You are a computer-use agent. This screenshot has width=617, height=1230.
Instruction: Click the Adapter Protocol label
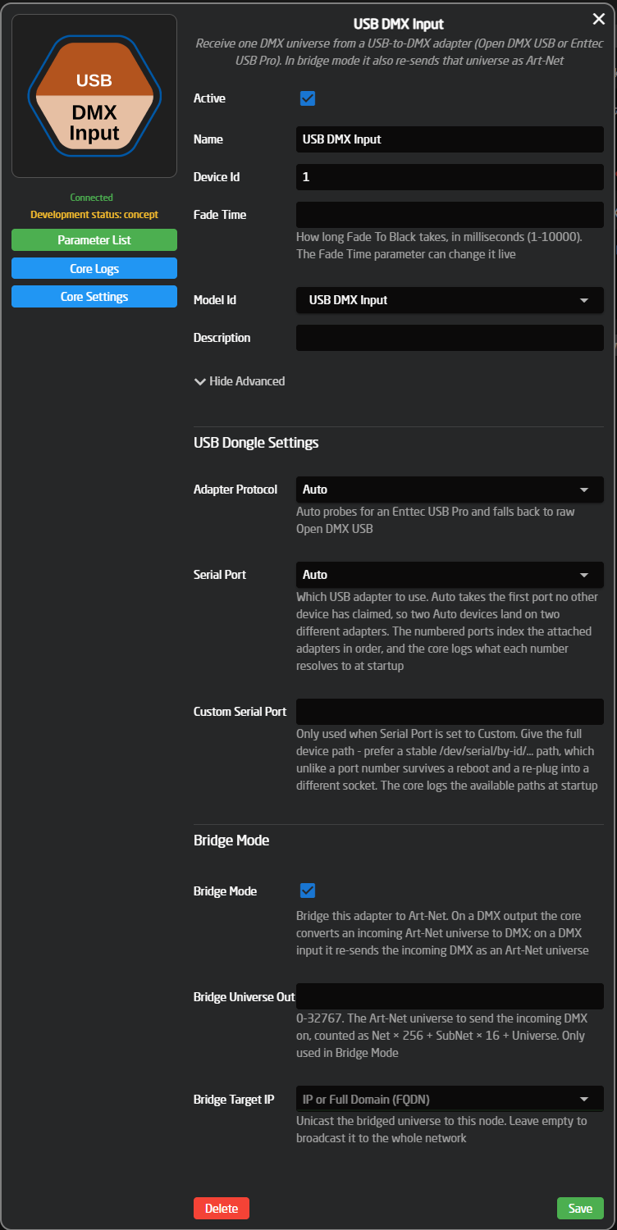pyautogui.click(x=235, y=490)
